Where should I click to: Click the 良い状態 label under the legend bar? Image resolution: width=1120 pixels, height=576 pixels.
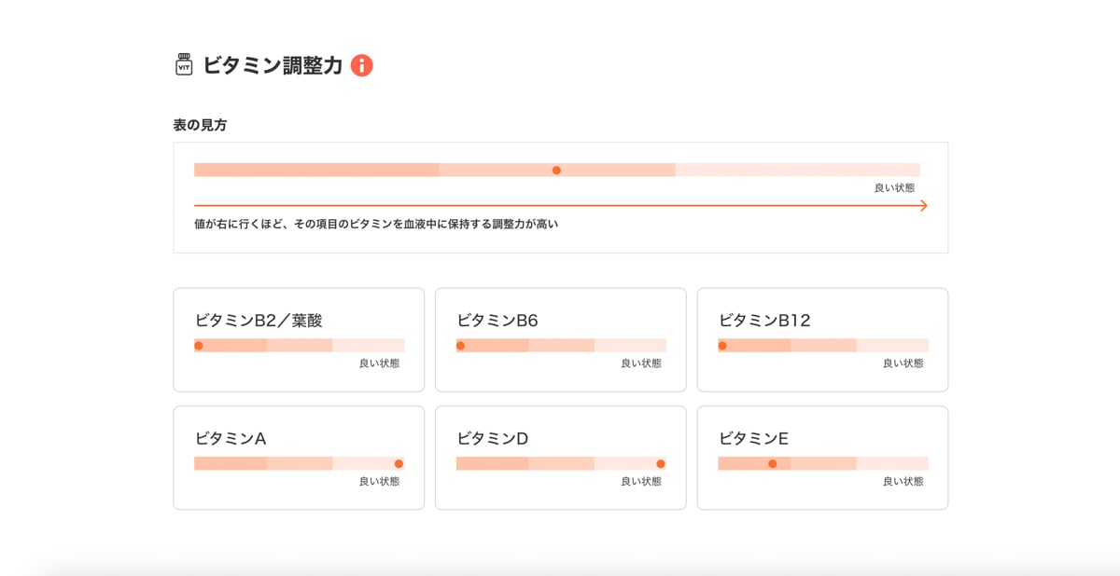click(894, 188)
